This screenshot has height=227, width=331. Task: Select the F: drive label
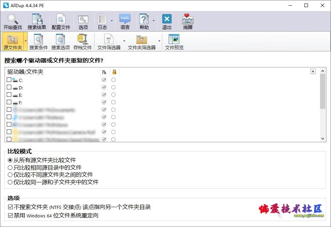pos(21,103)
